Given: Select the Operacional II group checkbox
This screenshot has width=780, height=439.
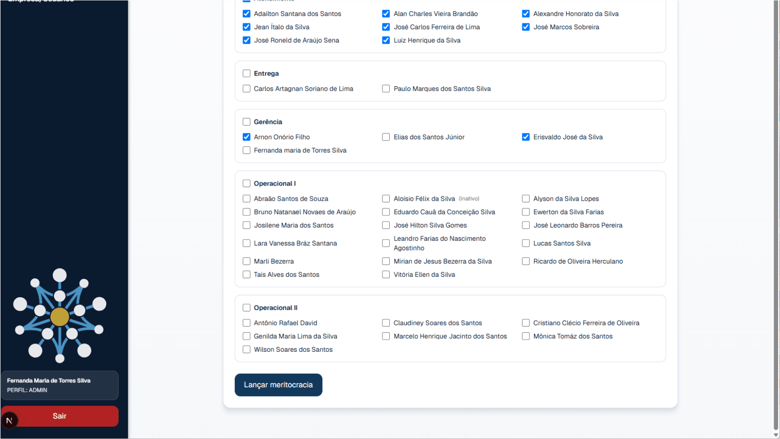Looking at the screenshot, I should 247,308.
